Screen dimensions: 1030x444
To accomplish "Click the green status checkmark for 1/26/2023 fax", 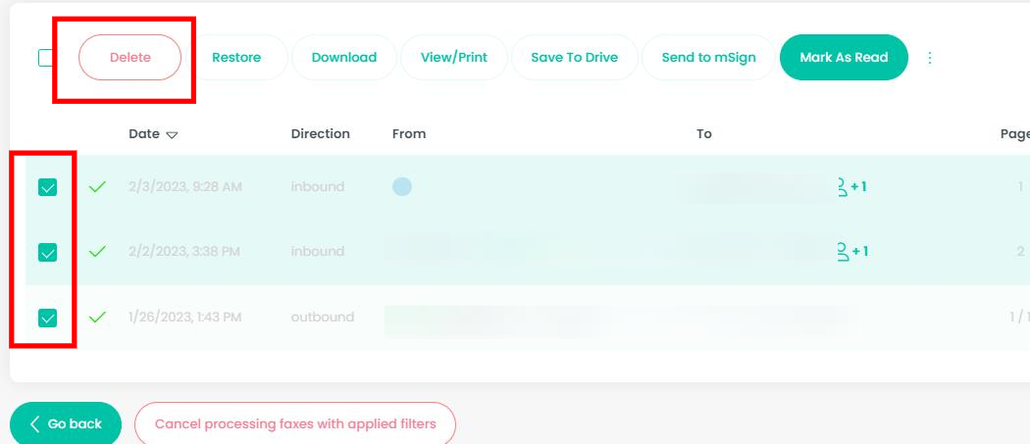I will pyautogui.click(x=97, y=318).
